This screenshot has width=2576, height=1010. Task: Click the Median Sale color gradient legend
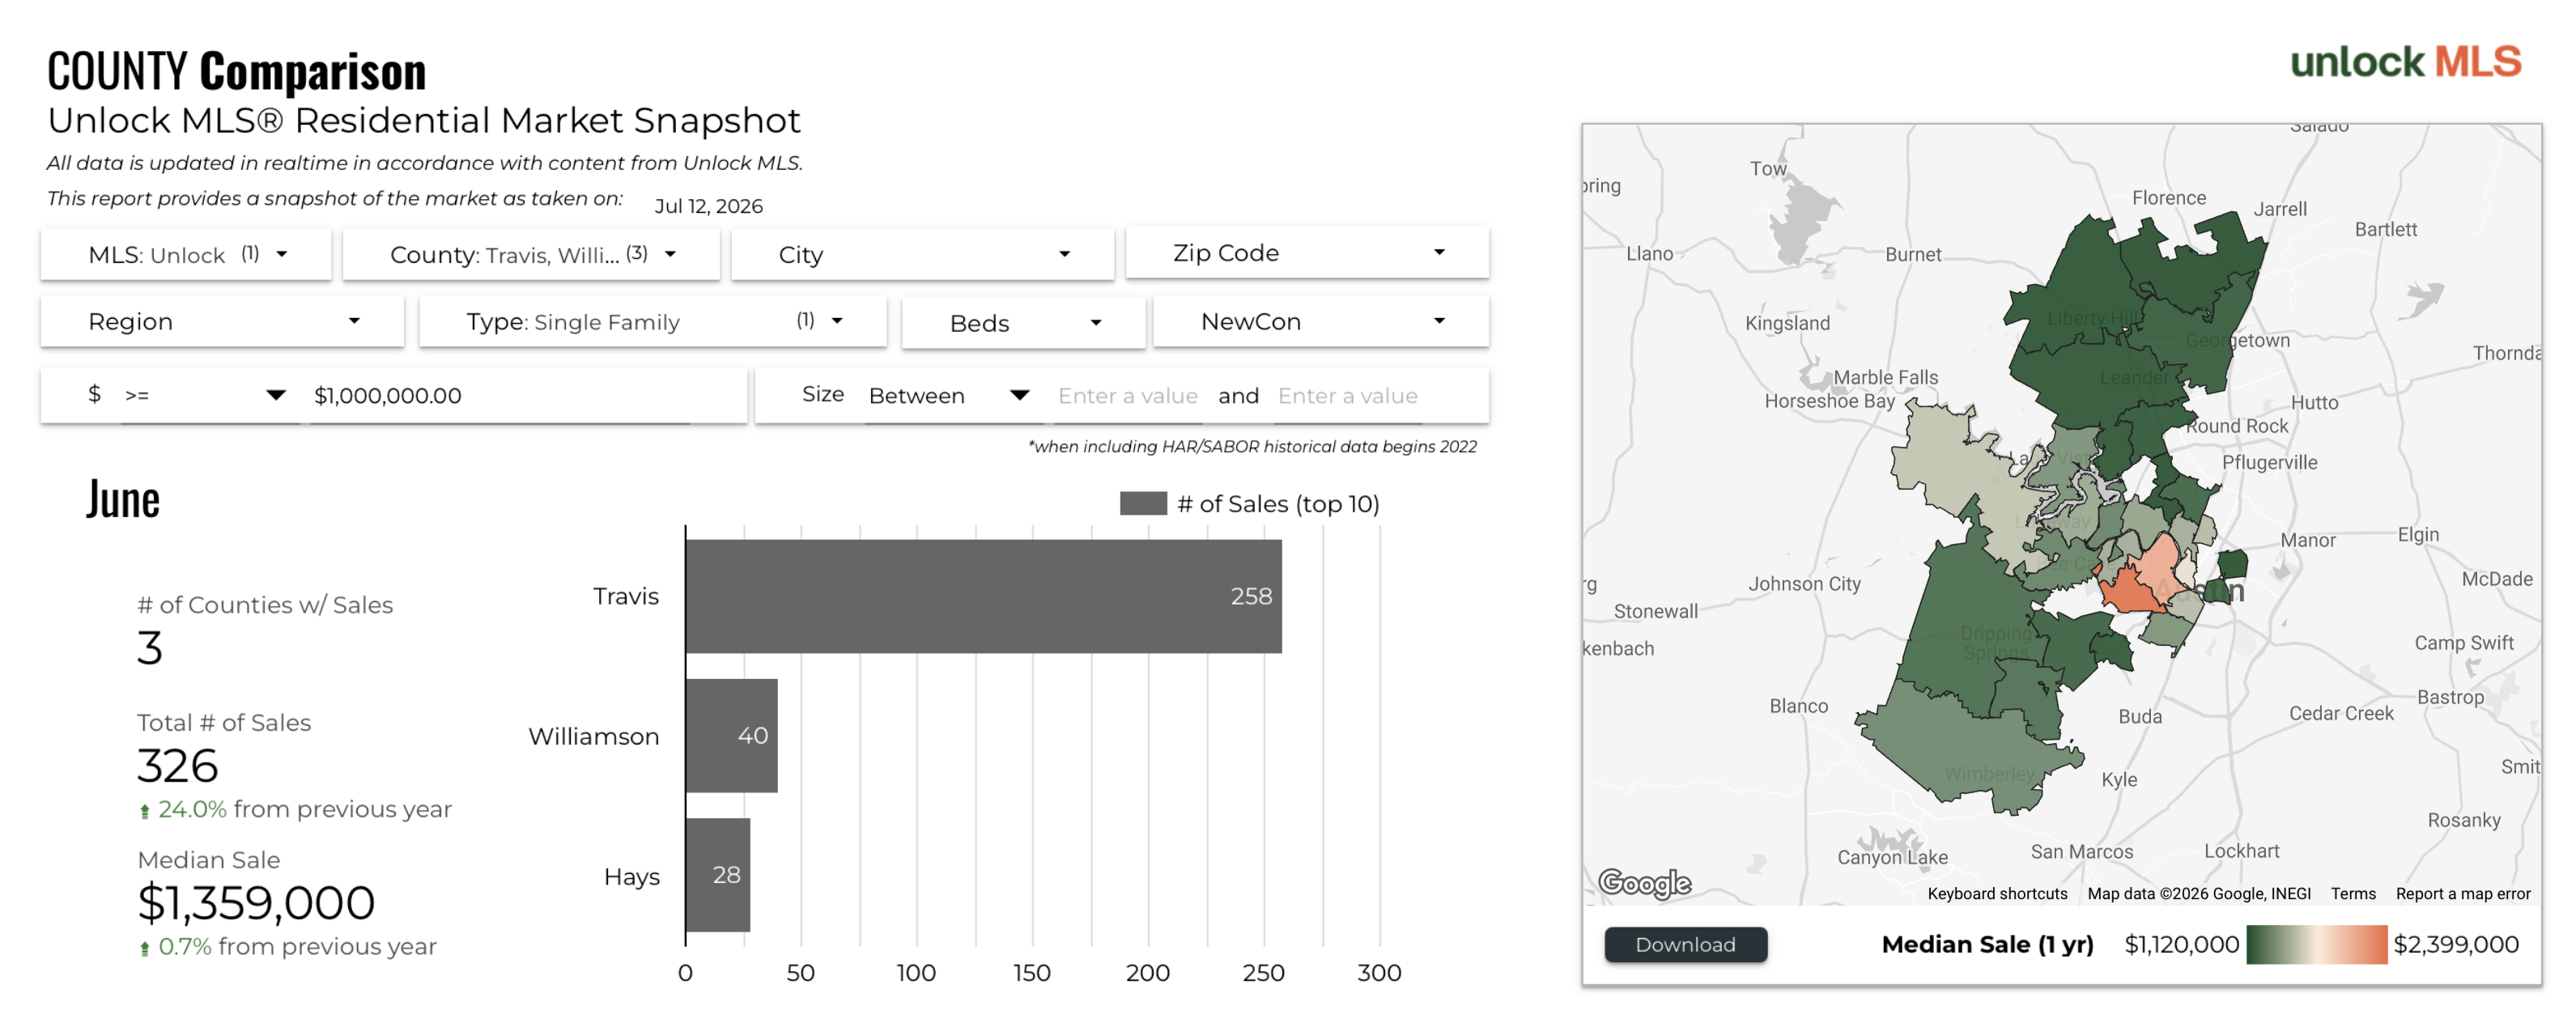(2316, 944)
